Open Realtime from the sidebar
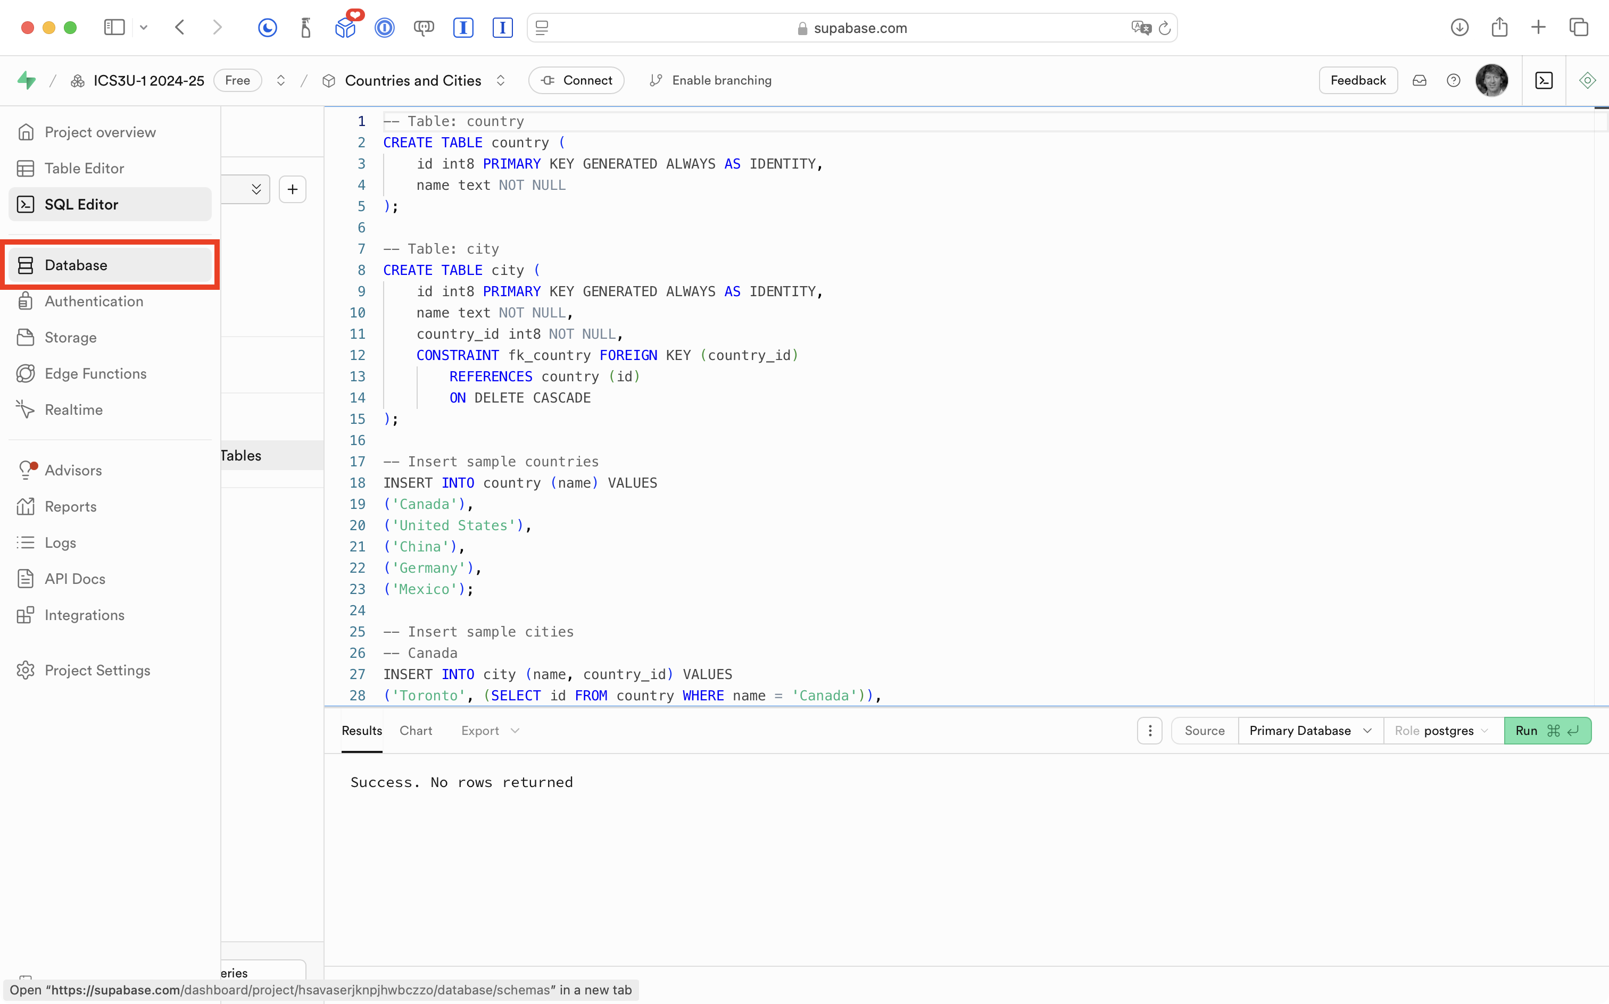 (73, 409)
